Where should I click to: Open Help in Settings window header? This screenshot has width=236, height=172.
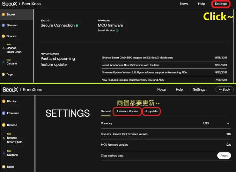179,89
